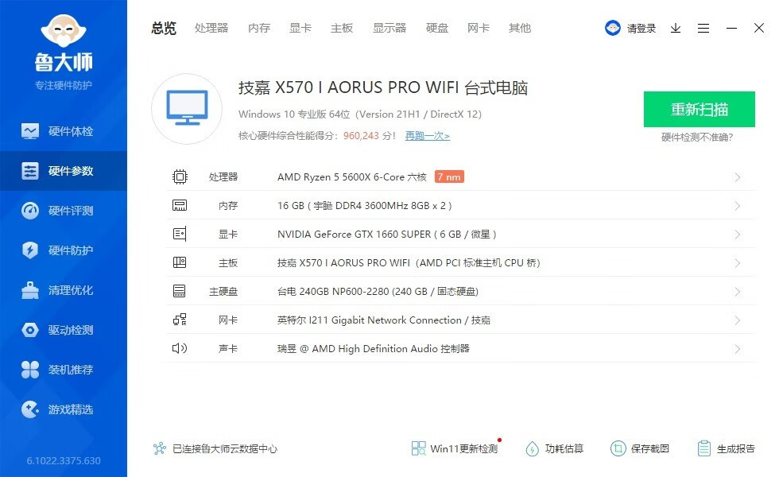Click the 显卡 graphics card icon
The image size is (779, 477).
[x=180, y=234]
